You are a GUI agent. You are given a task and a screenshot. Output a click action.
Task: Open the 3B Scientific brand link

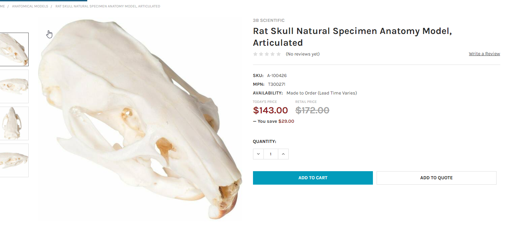269,21
